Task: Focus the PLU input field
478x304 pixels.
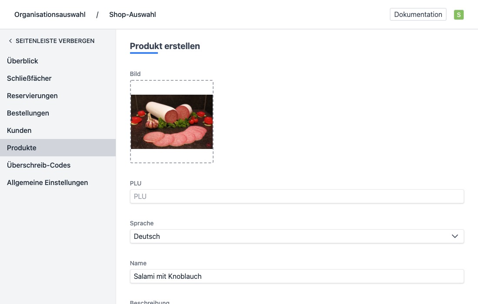Action: 297,196
